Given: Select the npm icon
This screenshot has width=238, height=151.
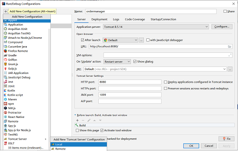Looking at the screenshot, I should (5, 104).
